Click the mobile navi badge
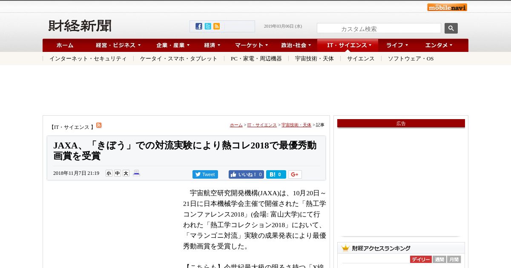Screen dimensions: 511x268 (447, 7)
